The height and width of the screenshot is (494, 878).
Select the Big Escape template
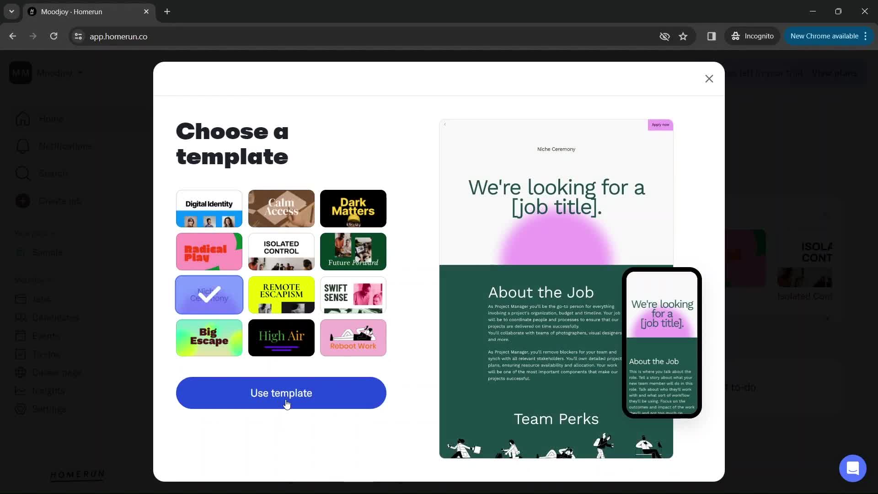coord(209,338)
